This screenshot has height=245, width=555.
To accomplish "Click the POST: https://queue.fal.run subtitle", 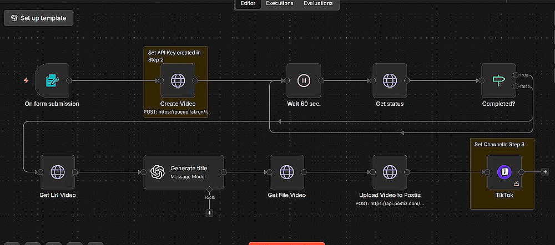I will [178, 111].
